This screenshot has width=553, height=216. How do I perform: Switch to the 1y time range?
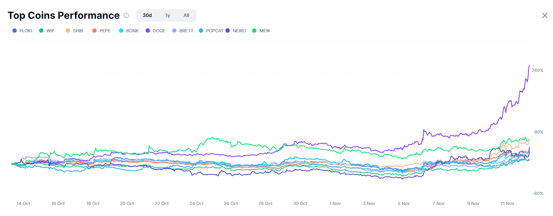[x=168, y=16]
